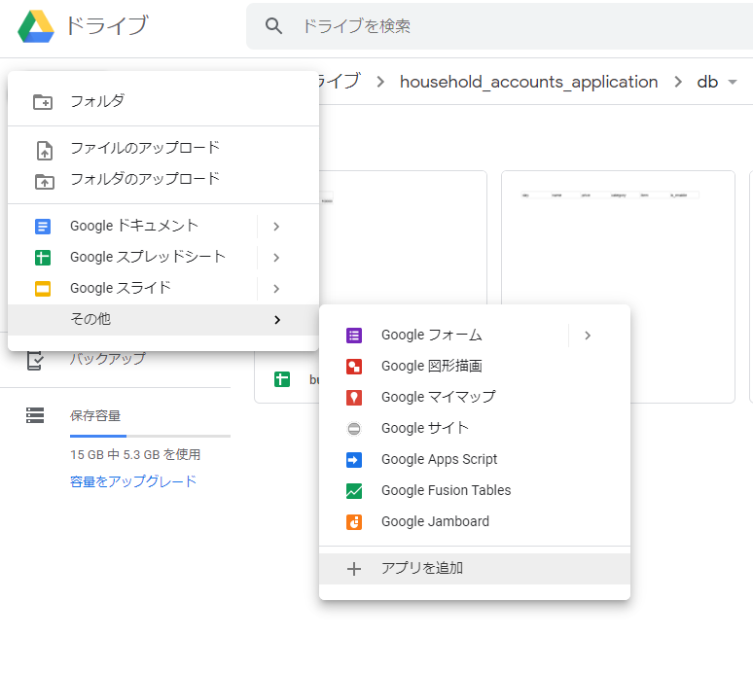Choose アプリを追加 in submenu

tap(475, 569)
